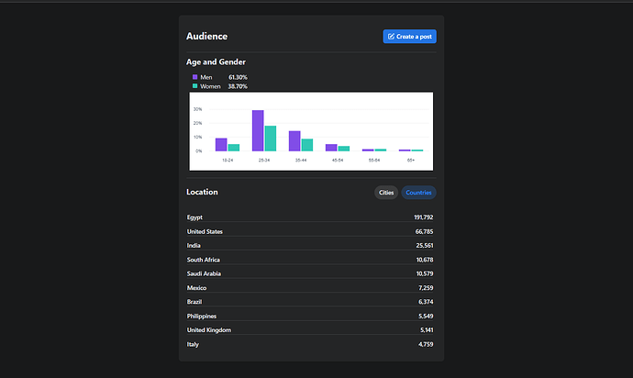Switch to the Cities tab
This screenshot has height=378, width=633.
coord(386,193)
